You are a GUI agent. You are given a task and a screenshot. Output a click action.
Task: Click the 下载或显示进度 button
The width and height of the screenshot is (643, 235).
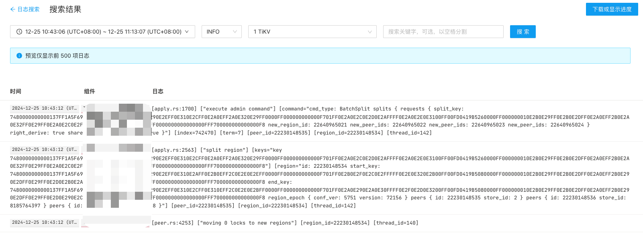coord(612,9)
